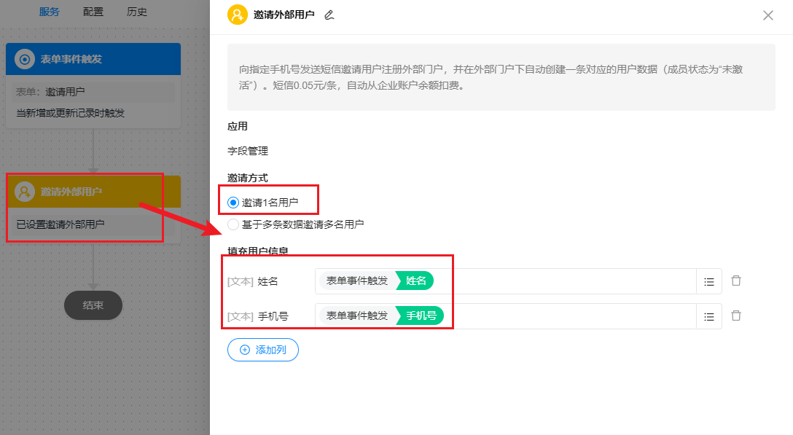The width and height of the screenshot is (793, 435).
Task: Delete the 姓名 row via trash icon
Action: point(735,281)
